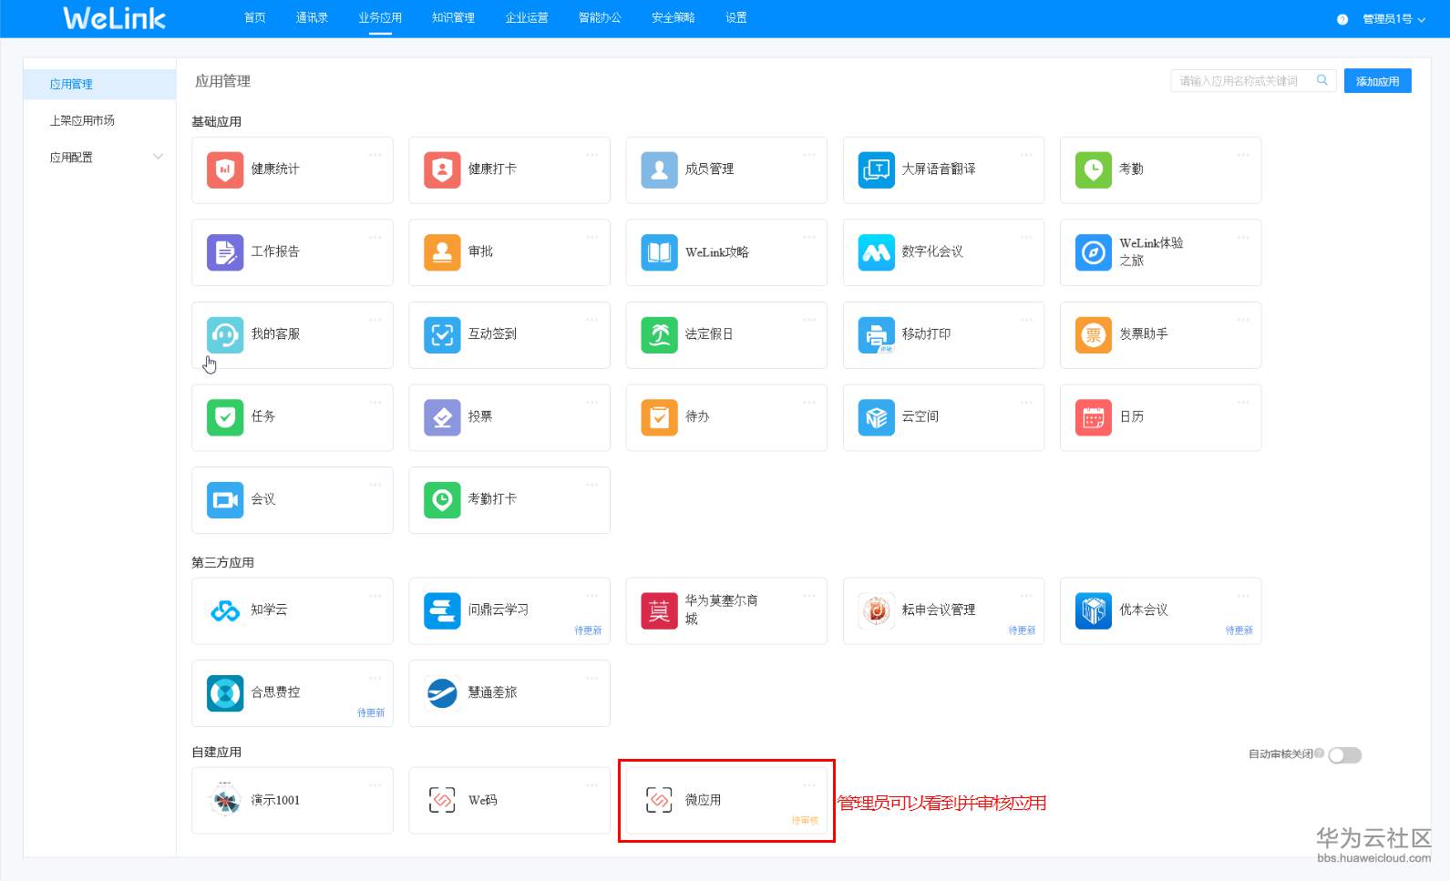Open the 成员管理 app icon

click(659, 169)
